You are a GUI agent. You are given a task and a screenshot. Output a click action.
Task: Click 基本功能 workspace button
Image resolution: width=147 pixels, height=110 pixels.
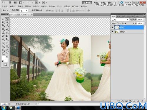point(87,3)
